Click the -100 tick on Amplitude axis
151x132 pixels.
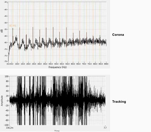tap(6, 125)
